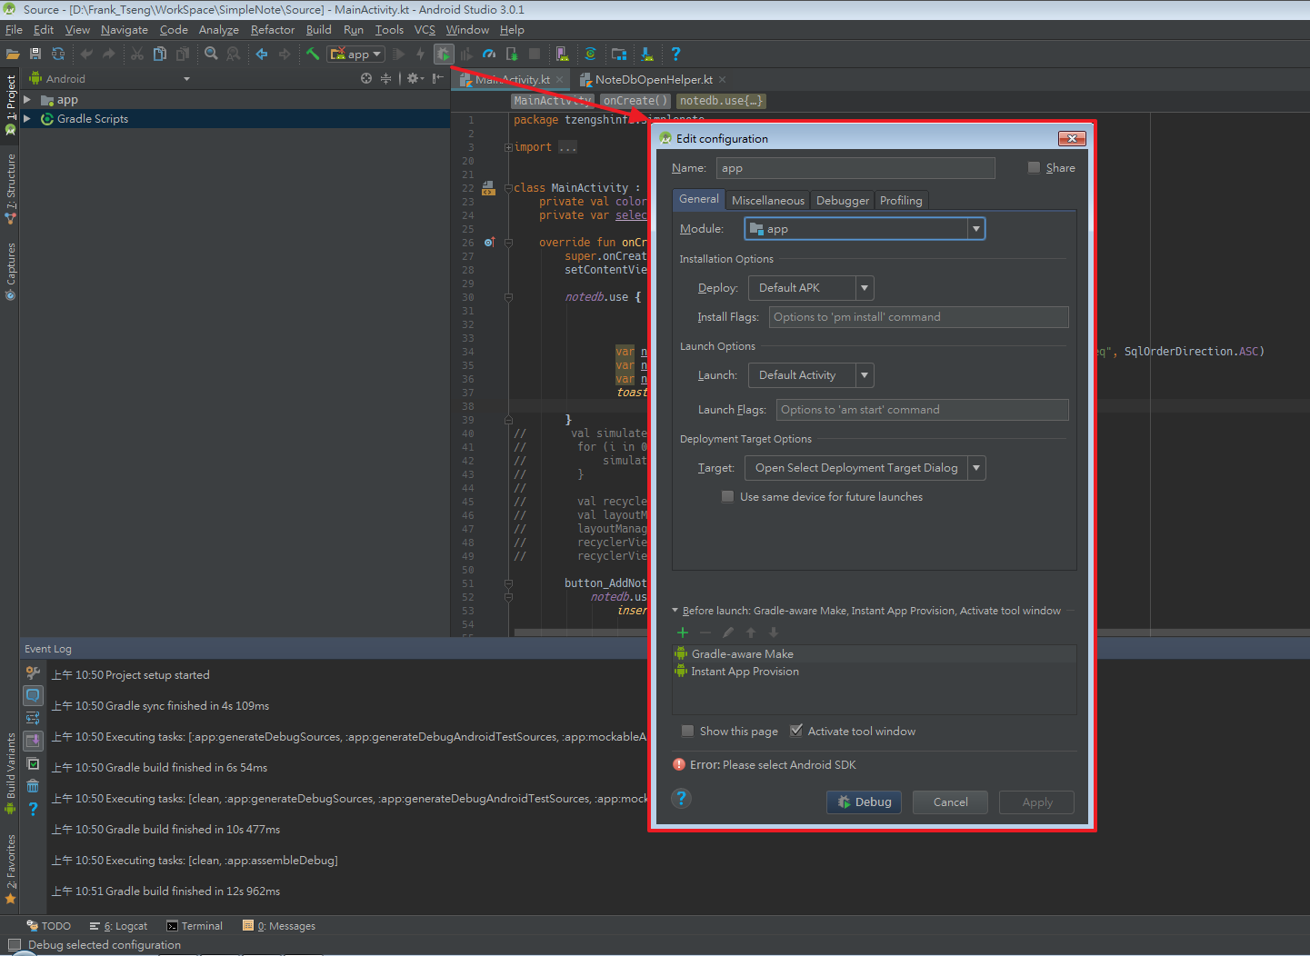Viewport: 1310px width, 956px height.
Task: Open the SDK Manager toolbar icon
Action: click(x=646, y=55)
